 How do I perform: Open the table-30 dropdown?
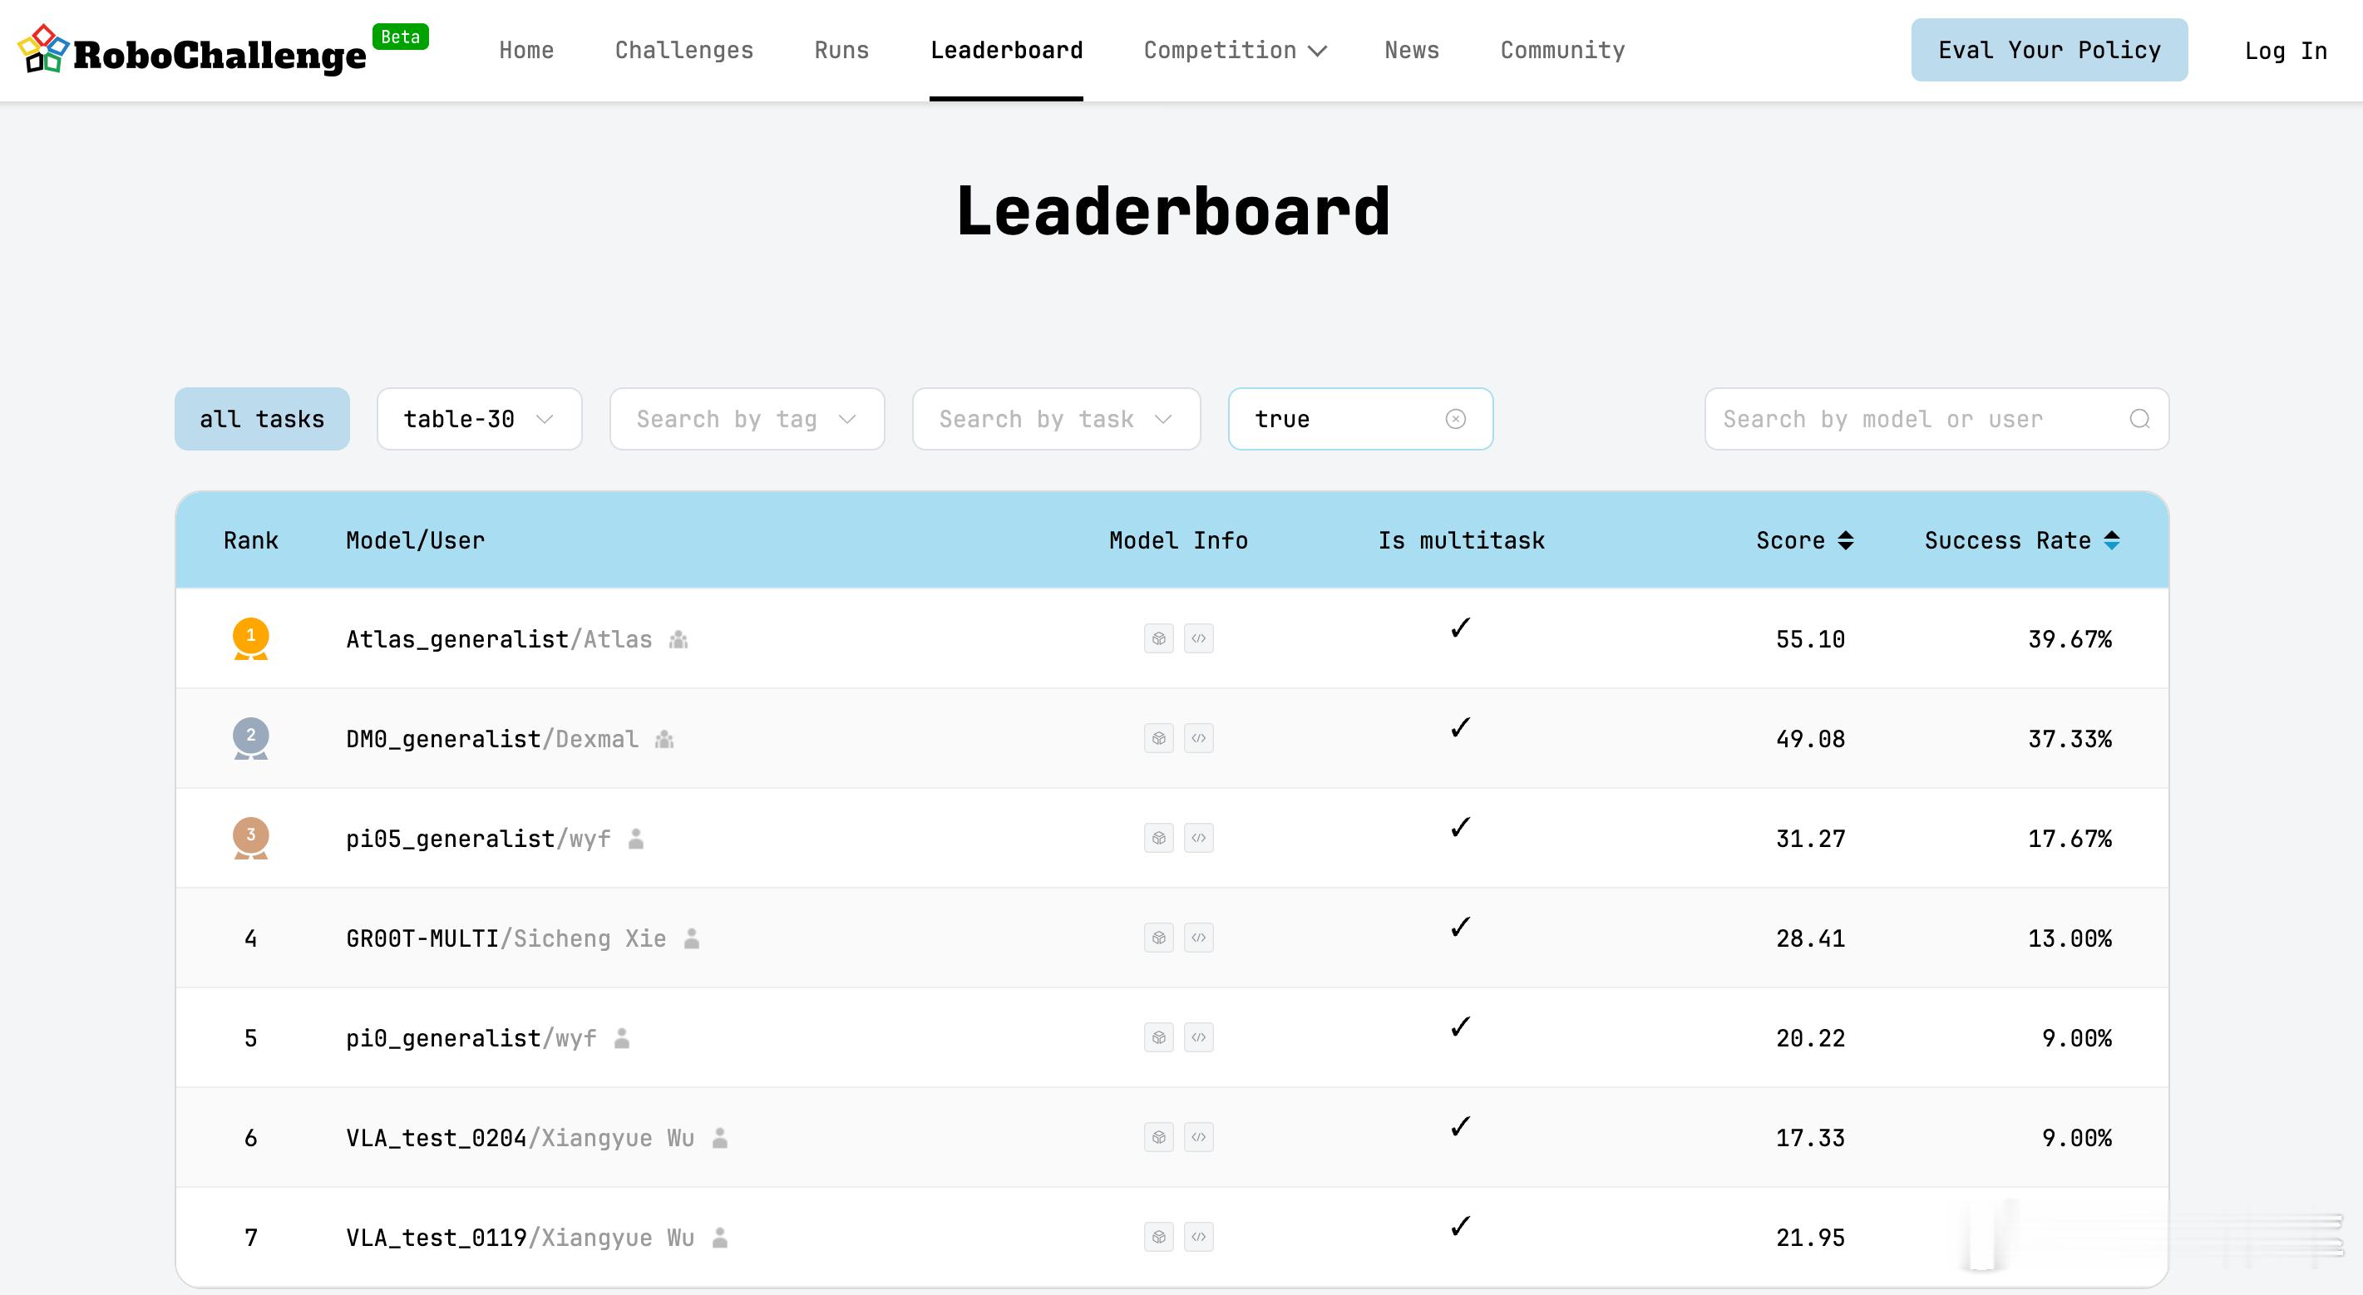(479, 419)
